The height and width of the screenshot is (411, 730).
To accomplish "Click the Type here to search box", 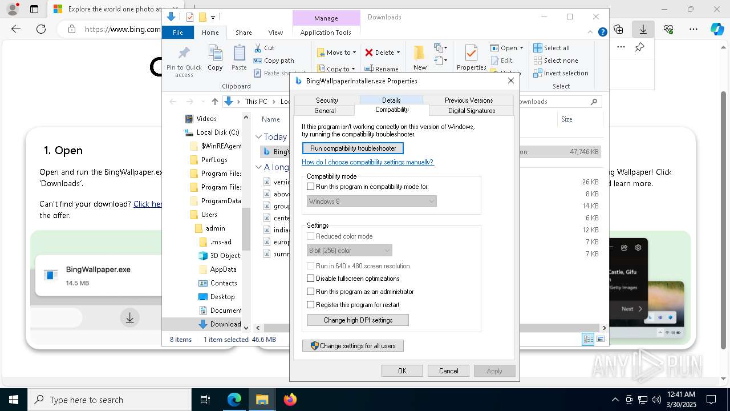I will pos(109,400).
